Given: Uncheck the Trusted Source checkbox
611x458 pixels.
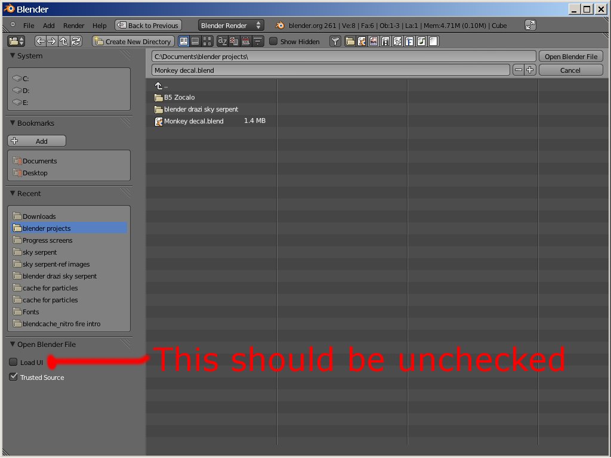Looking at the screenshot, I should click(13, 377).
